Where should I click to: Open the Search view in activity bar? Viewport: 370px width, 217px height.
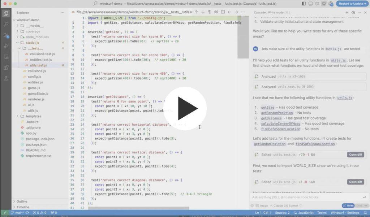[x=6, y=24]
